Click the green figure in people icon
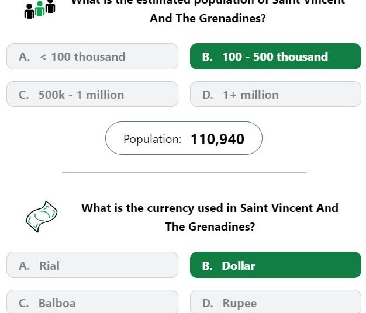Viewport: 366px width, 313px height. pyautogui.click(x=40, y=9)
